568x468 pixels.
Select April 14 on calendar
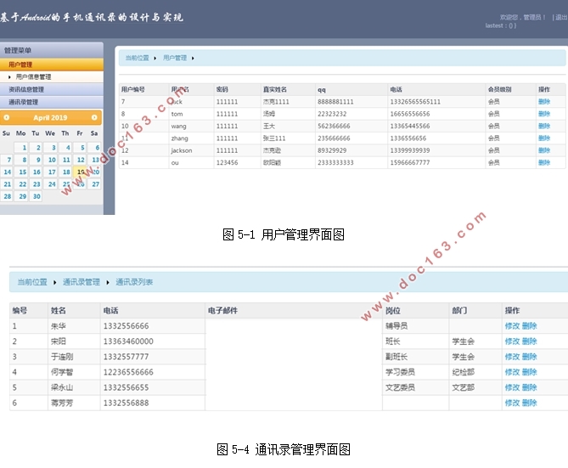point(7,172)
